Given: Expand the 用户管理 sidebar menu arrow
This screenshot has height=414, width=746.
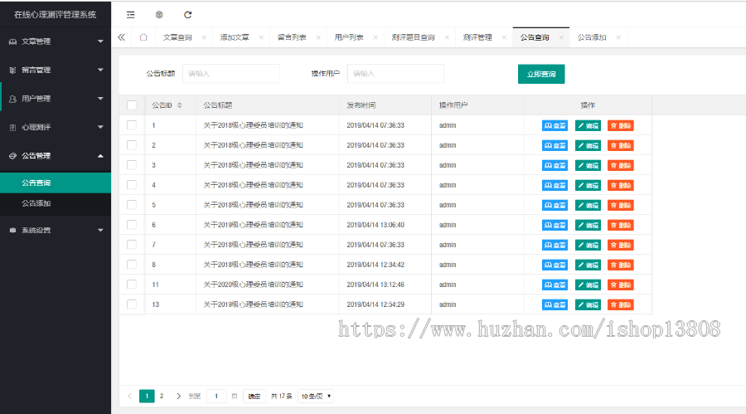Looking at the screenshot, I should [100, 99].
